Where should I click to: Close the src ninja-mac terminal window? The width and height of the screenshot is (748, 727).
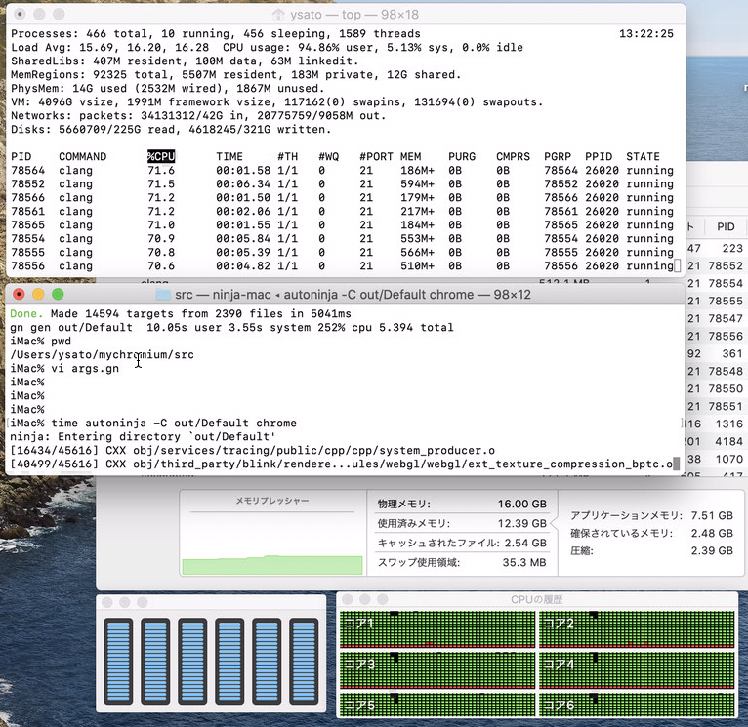pos(19,294)
